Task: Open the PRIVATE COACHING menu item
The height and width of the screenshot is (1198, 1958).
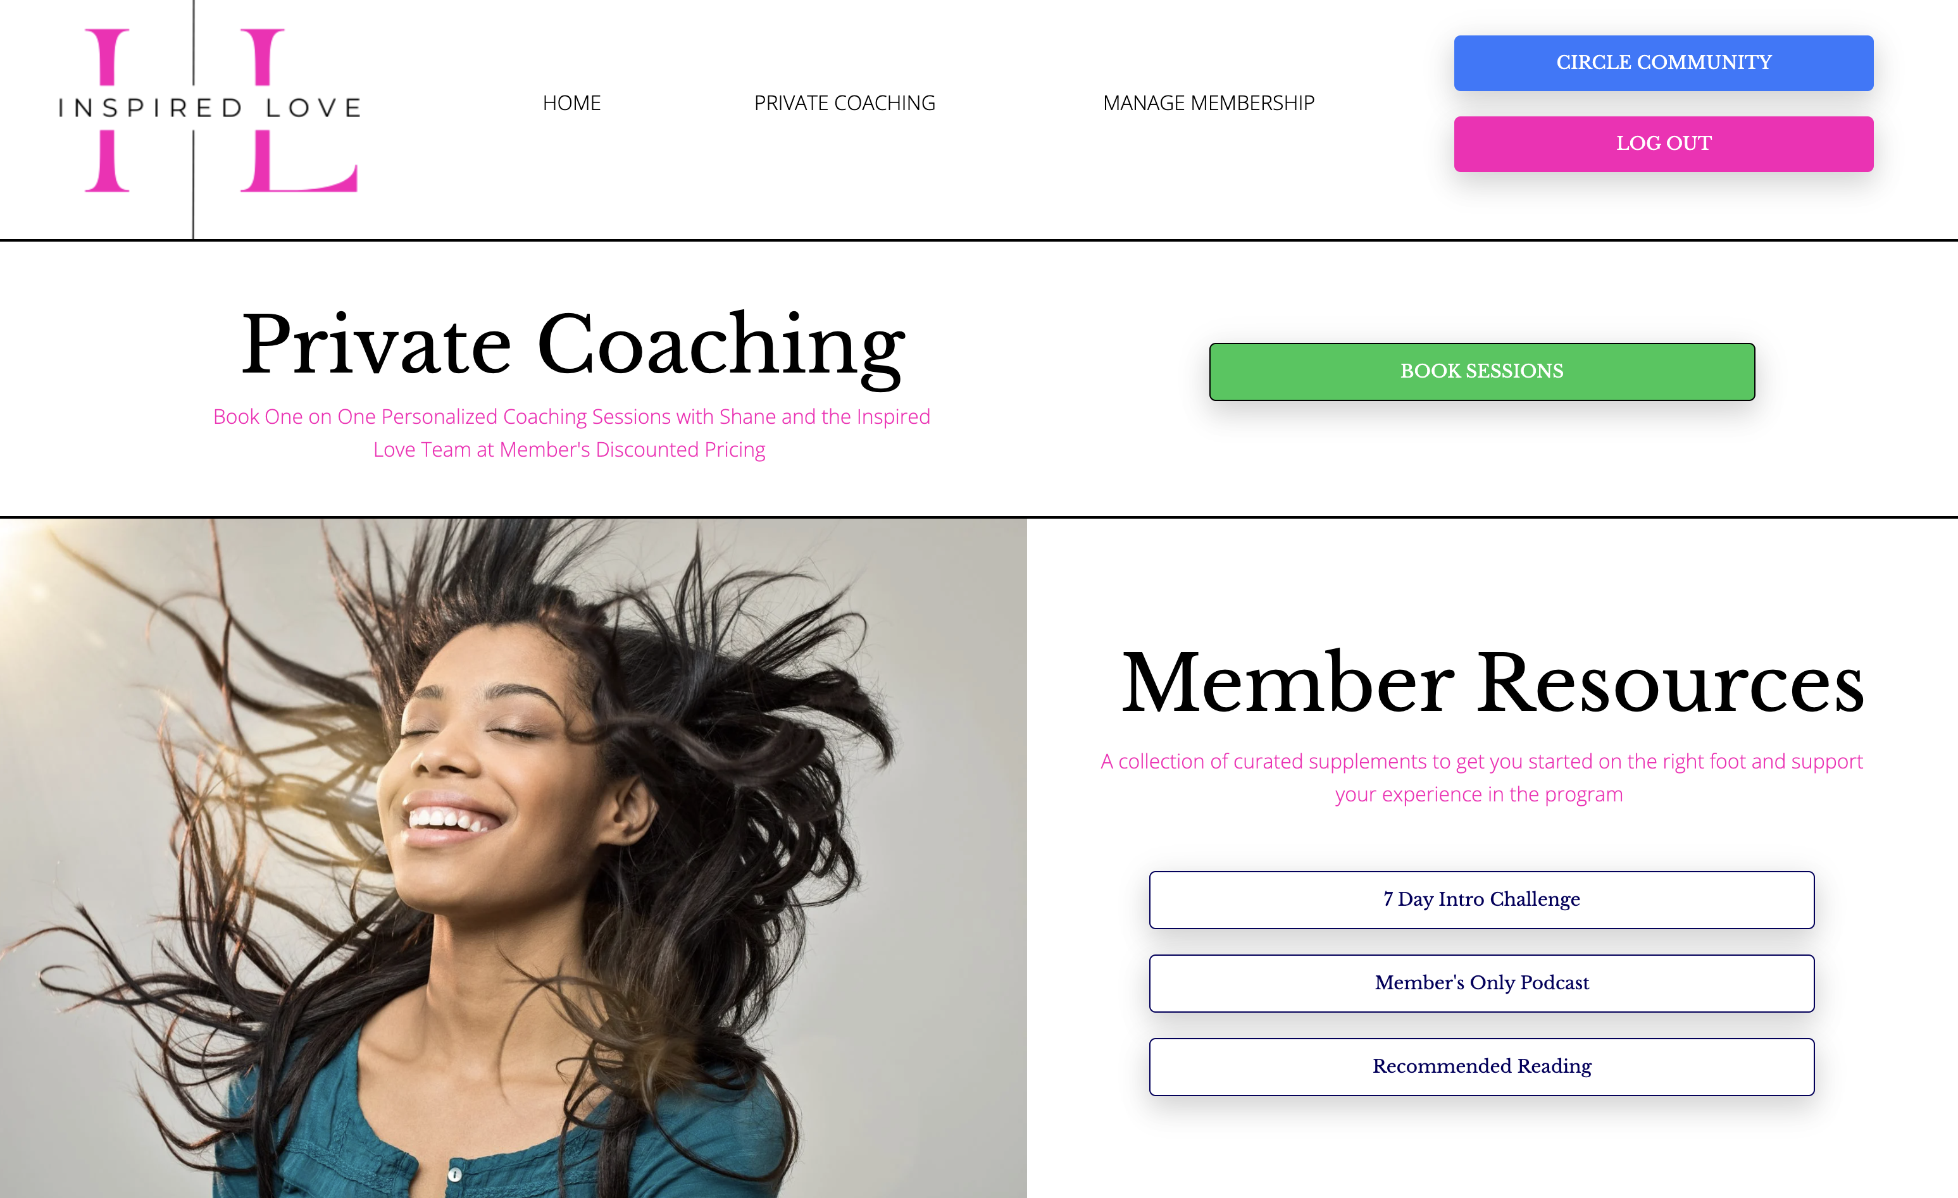Action: [x=844, y=103]
